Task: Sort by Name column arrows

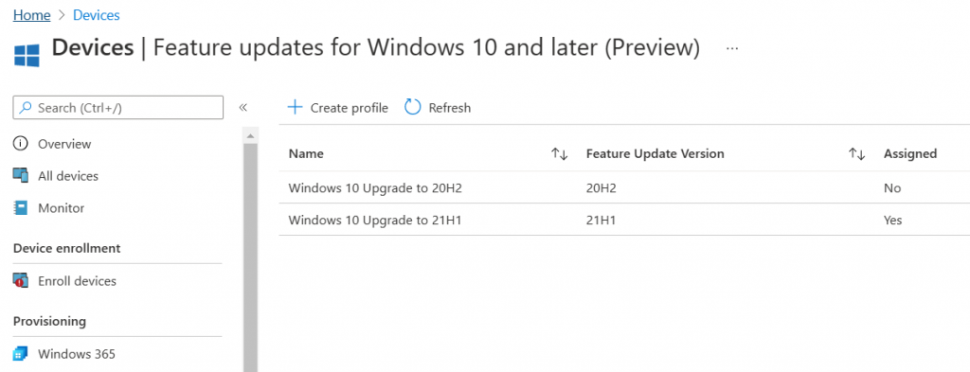Action: click(x=559, y=154)
